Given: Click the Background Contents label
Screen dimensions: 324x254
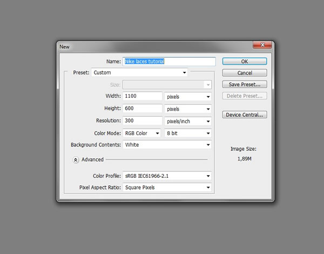Looking at the screenshot, I should click(96, 145).
